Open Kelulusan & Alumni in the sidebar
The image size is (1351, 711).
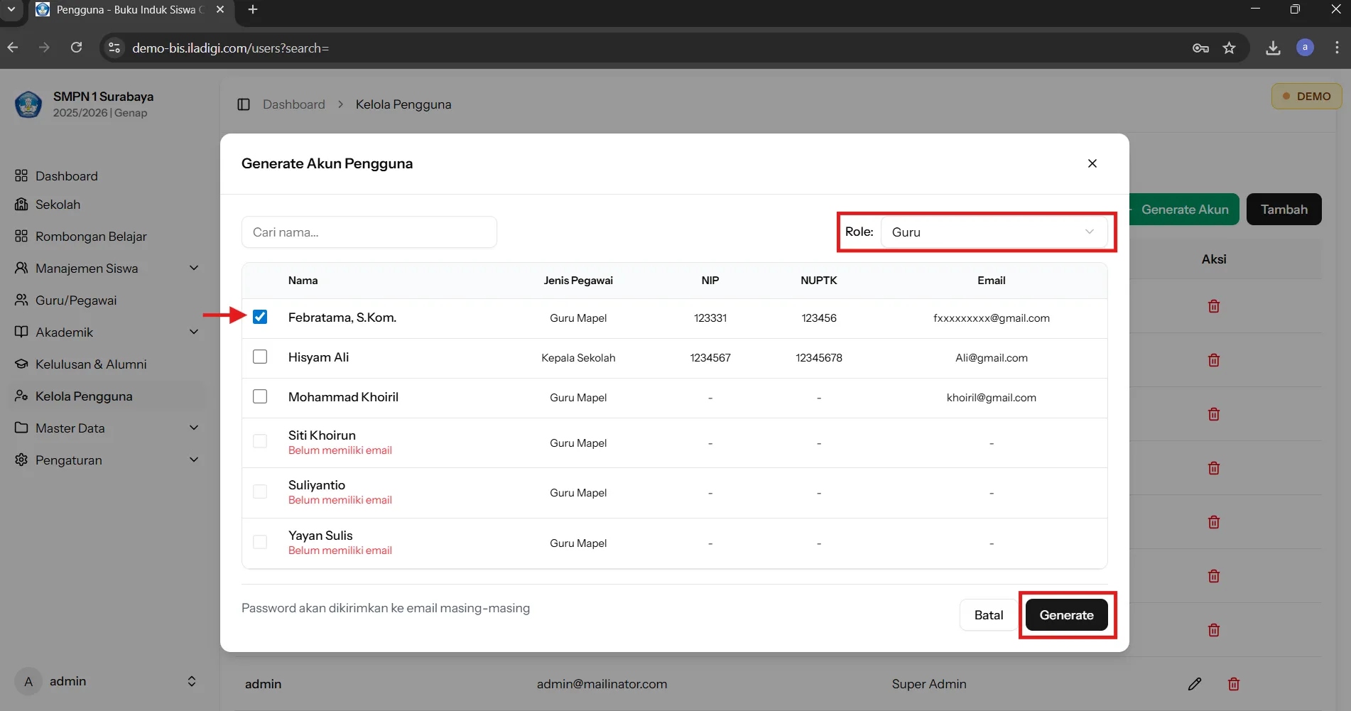tap(91, 364)
